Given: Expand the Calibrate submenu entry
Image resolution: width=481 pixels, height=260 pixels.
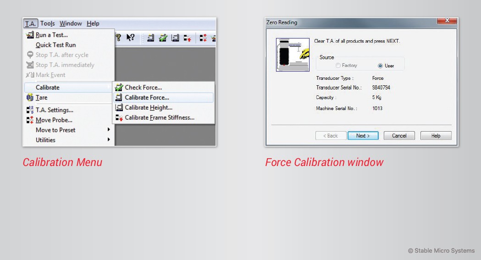Looking at the screenshot, I should 68,88.
